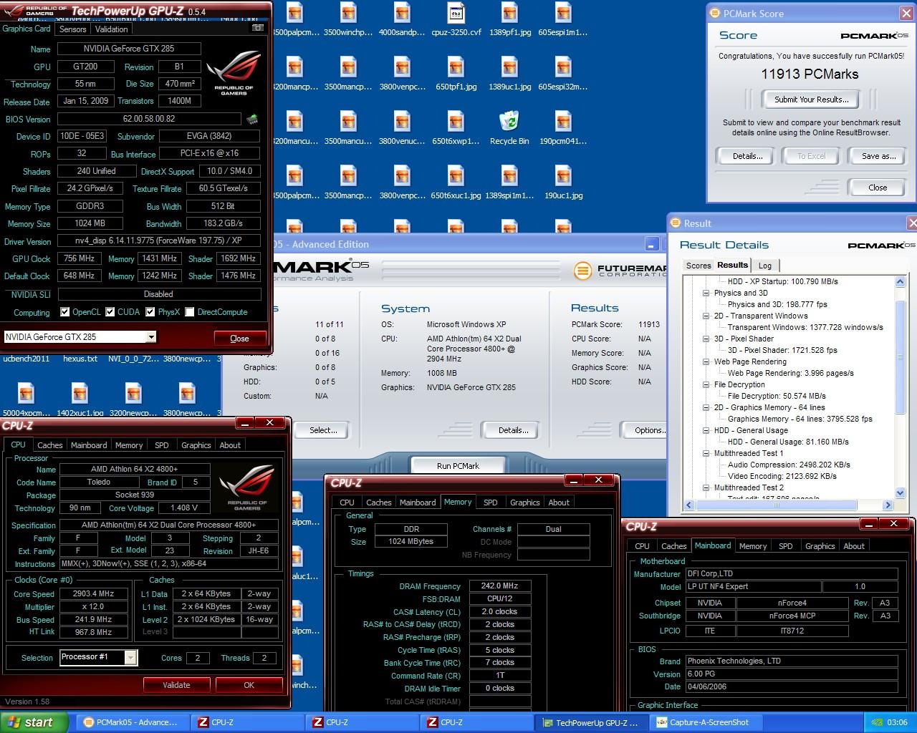The height and width of the screenshot is (733, 917).
Task: Switch to the Validation tab in GPU-Z
Action: (x=111, y=29)
